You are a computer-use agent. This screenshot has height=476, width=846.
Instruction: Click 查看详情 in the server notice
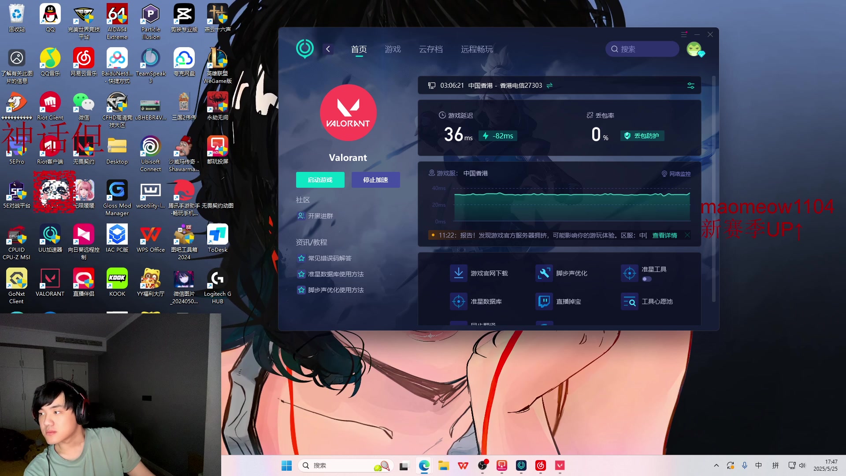click(664, 235)
